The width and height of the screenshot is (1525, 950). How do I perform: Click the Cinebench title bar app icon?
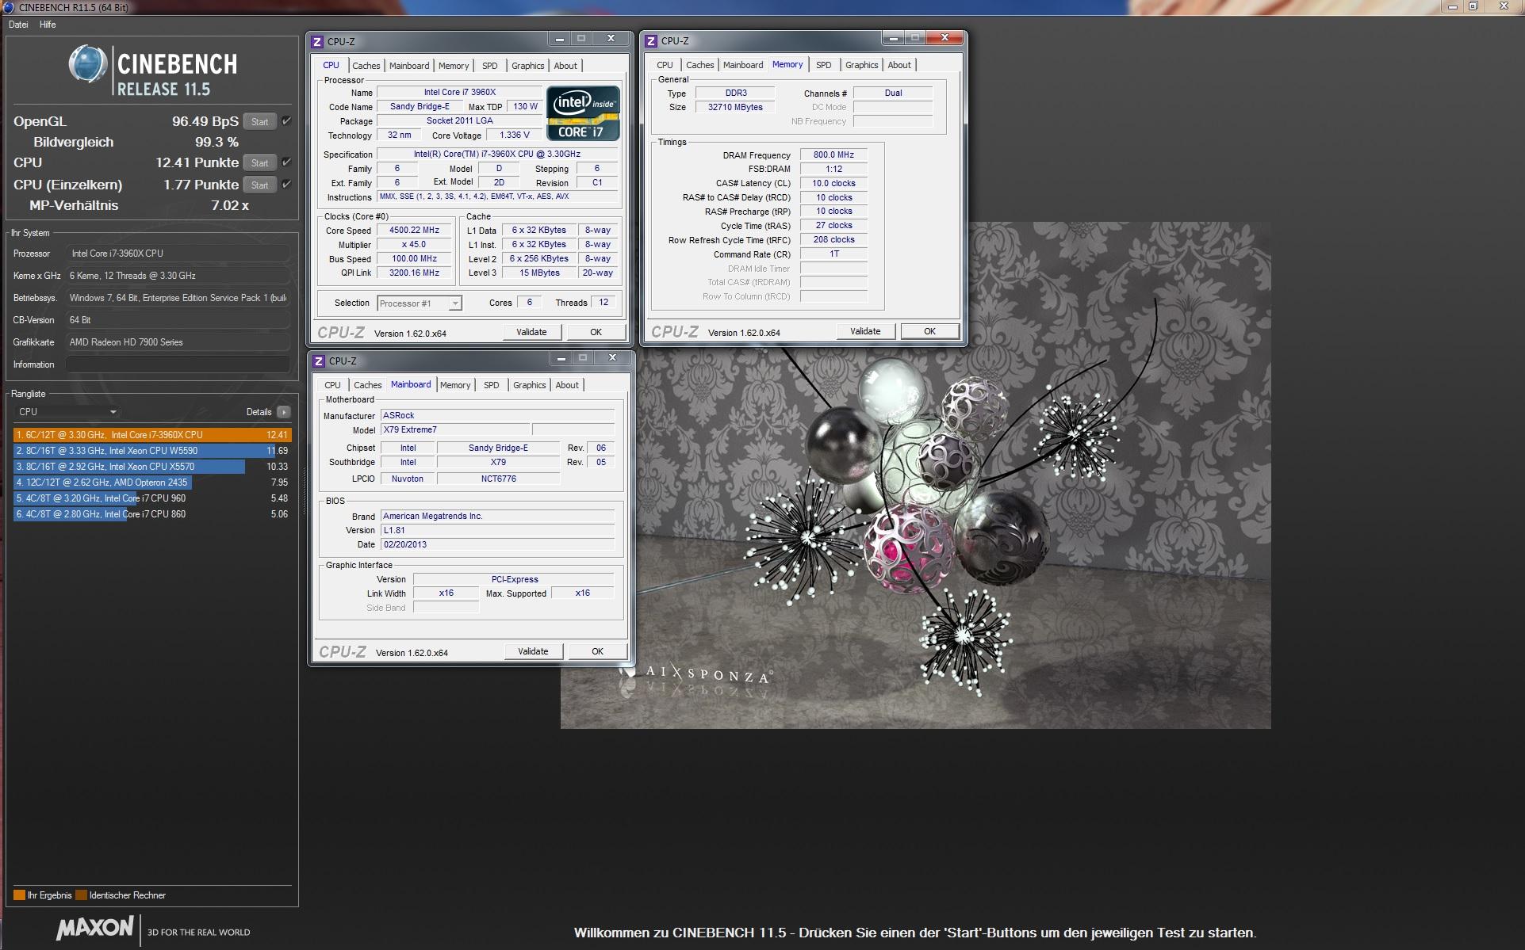[9, 7]
